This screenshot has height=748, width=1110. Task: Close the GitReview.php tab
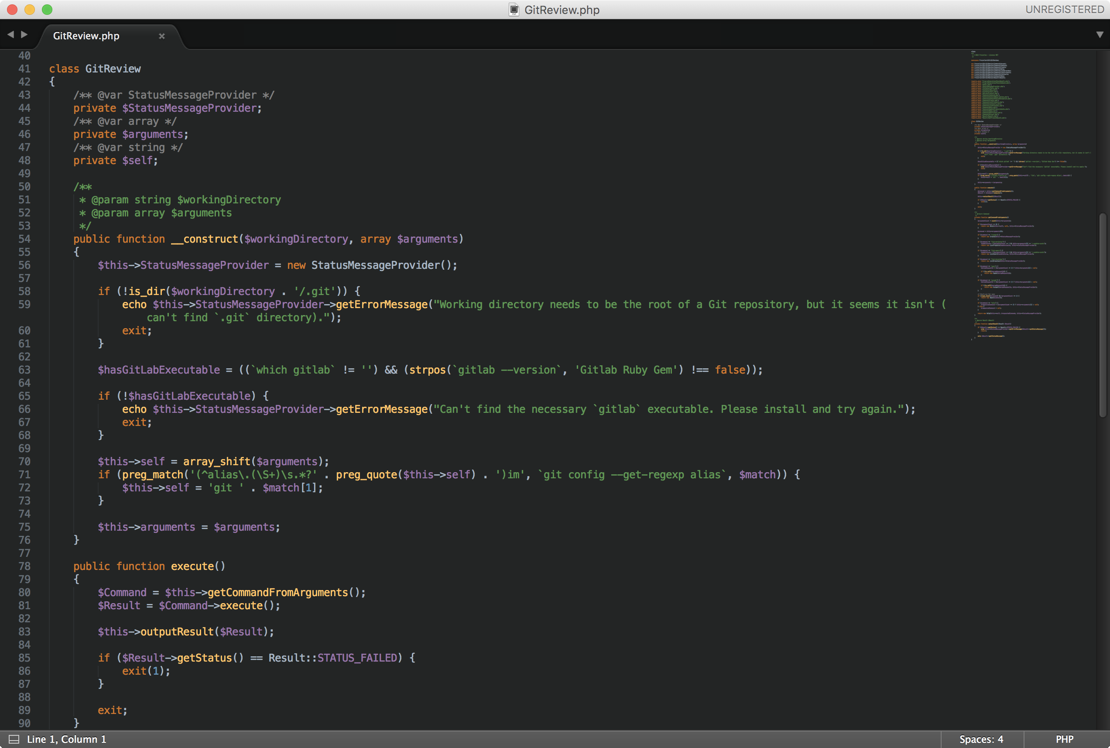[161, 36]
